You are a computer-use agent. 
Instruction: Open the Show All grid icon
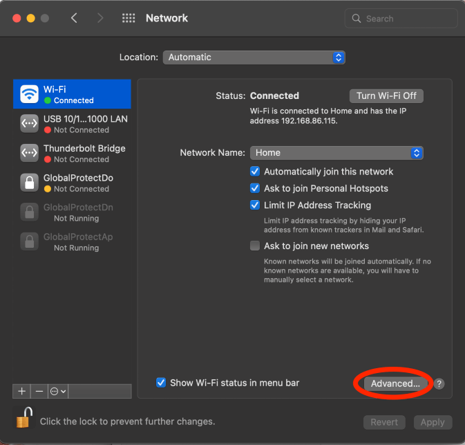pos(129,19)
